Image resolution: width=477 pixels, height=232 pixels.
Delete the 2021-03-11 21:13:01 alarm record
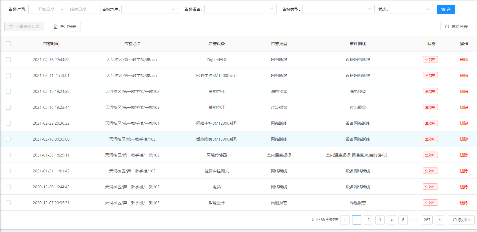pyautogui.click(x=464, y=76)
